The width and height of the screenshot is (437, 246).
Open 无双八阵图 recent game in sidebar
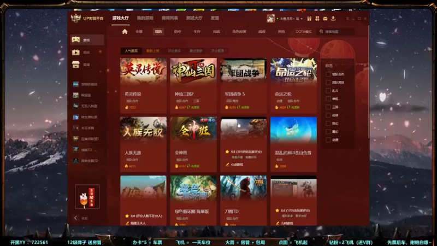tap(86, 106)
